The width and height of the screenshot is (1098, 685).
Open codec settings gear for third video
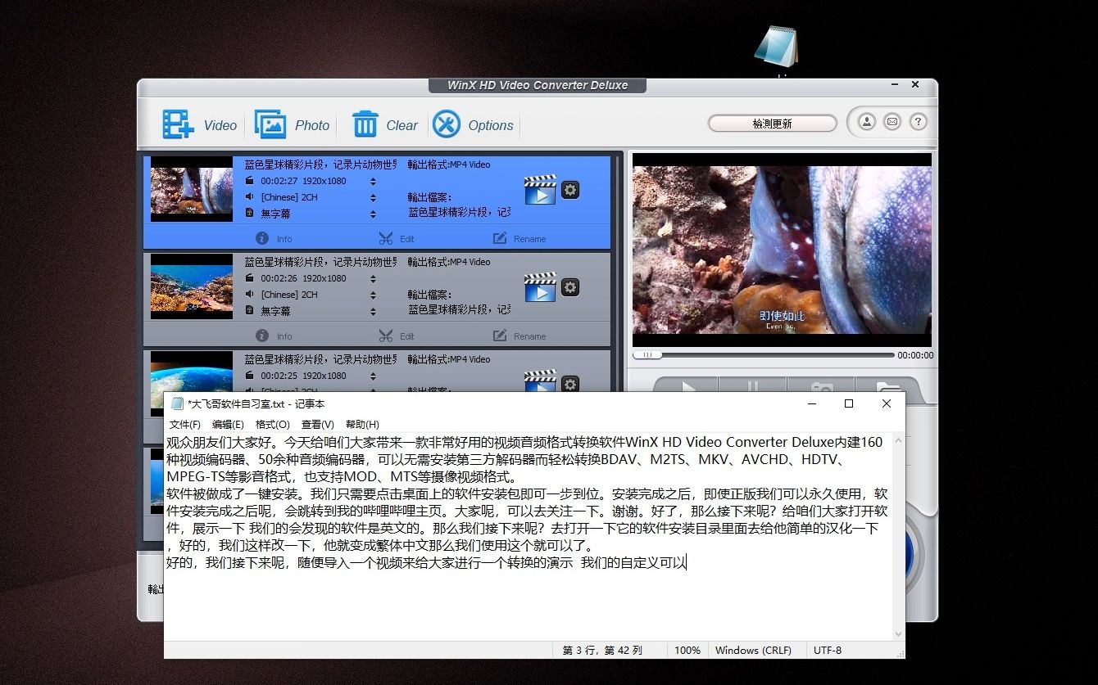[570, 384]
